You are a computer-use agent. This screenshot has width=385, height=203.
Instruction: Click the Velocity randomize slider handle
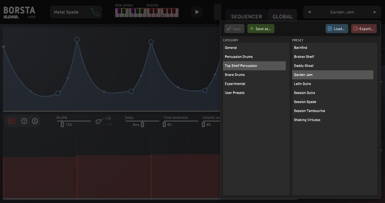[x=203, y=124]
